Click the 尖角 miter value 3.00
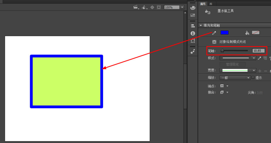The height and width of the screenshot is (143, 271). tap(260, 93)
